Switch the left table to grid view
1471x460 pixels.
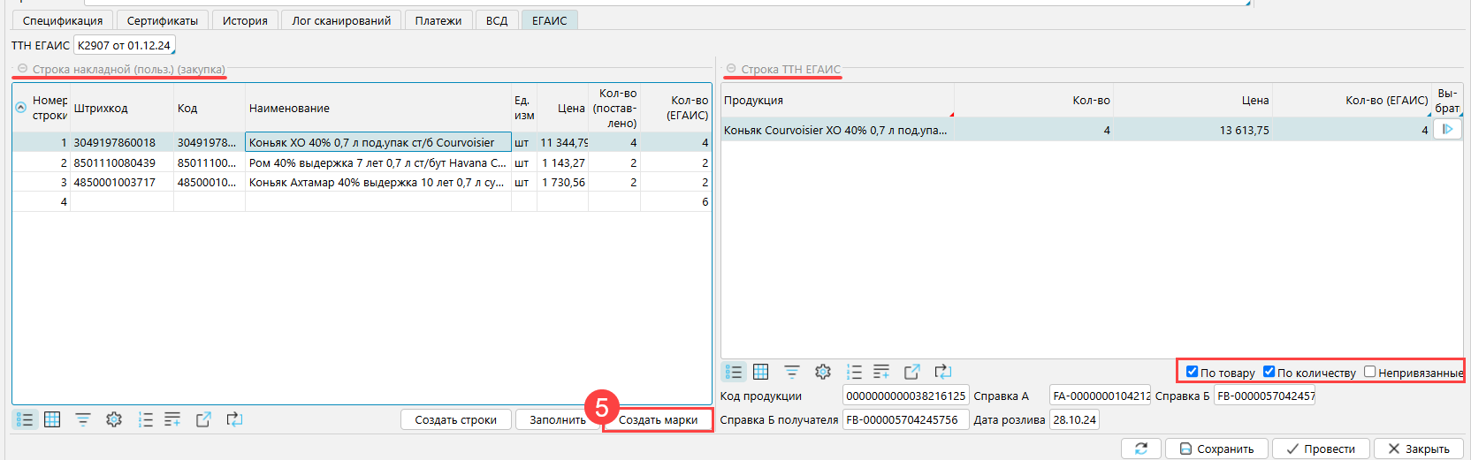point(52,419)
